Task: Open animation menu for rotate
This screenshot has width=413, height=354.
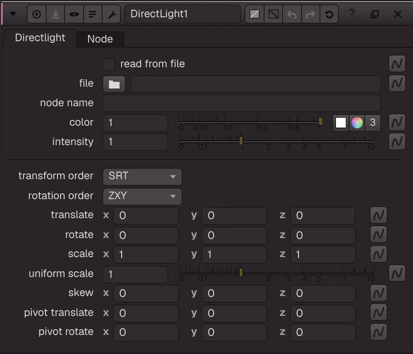Action: [379, 235]
